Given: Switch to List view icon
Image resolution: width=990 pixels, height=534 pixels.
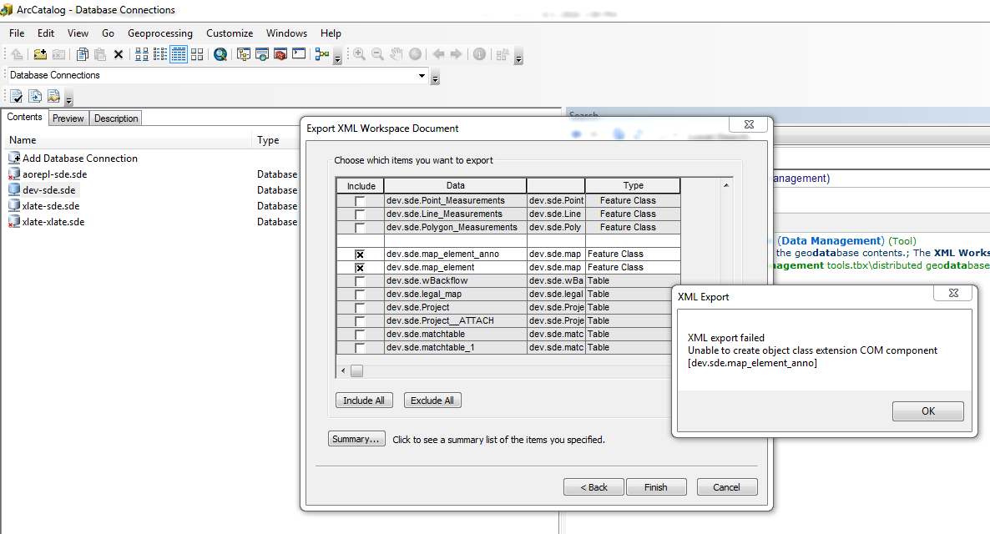Looking at the screenshot, I should coord(160,54).
